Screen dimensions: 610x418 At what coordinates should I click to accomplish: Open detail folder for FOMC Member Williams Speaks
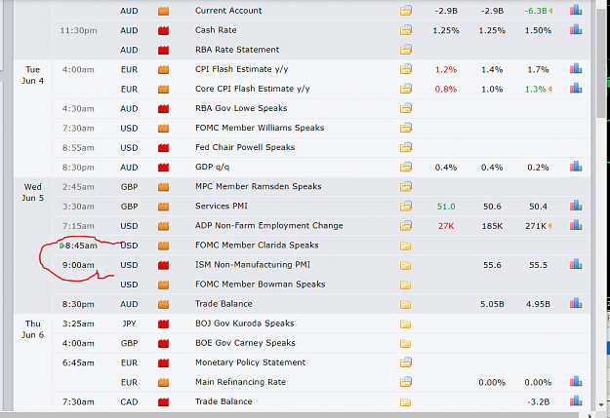[x=406, y=128]
